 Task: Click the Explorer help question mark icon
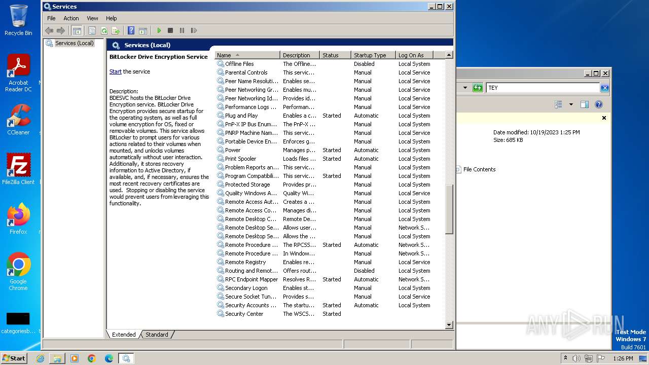coord(598,104)
